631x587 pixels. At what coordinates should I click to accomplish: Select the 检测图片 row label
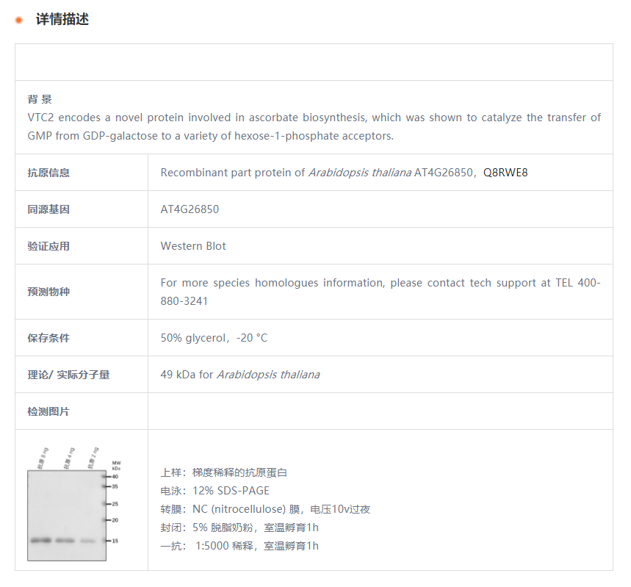coord(48,411)
